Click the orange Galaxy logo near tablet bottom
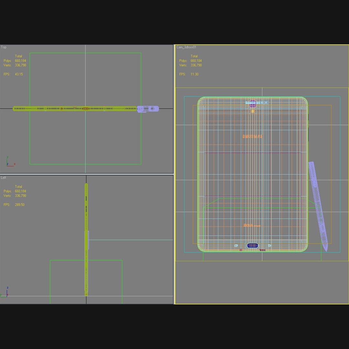 click(x=252, y=225)
